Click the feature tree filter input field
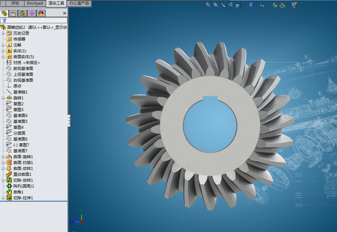The width and height of the screenshot is (337, 232). 34,20
